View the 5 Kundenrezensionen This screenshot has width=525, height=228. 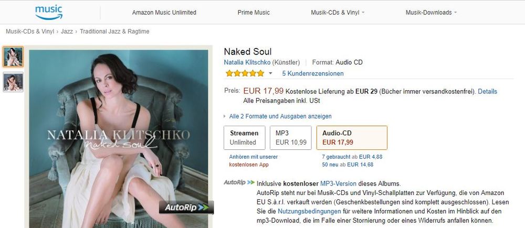pyautogui.click(x=313, y=73)
